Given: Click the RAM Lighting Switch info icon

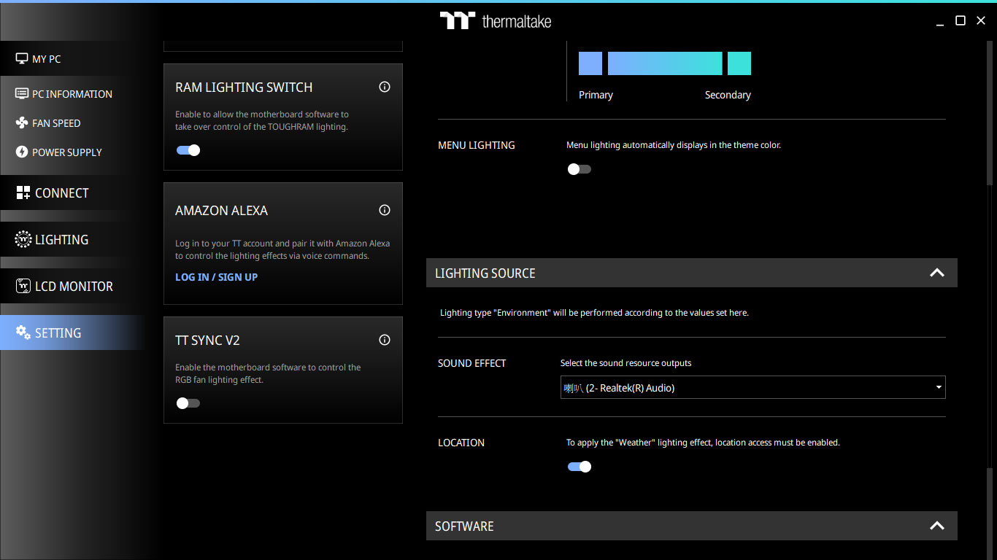Looking at the screenshot, I should [x=385, y=87].
